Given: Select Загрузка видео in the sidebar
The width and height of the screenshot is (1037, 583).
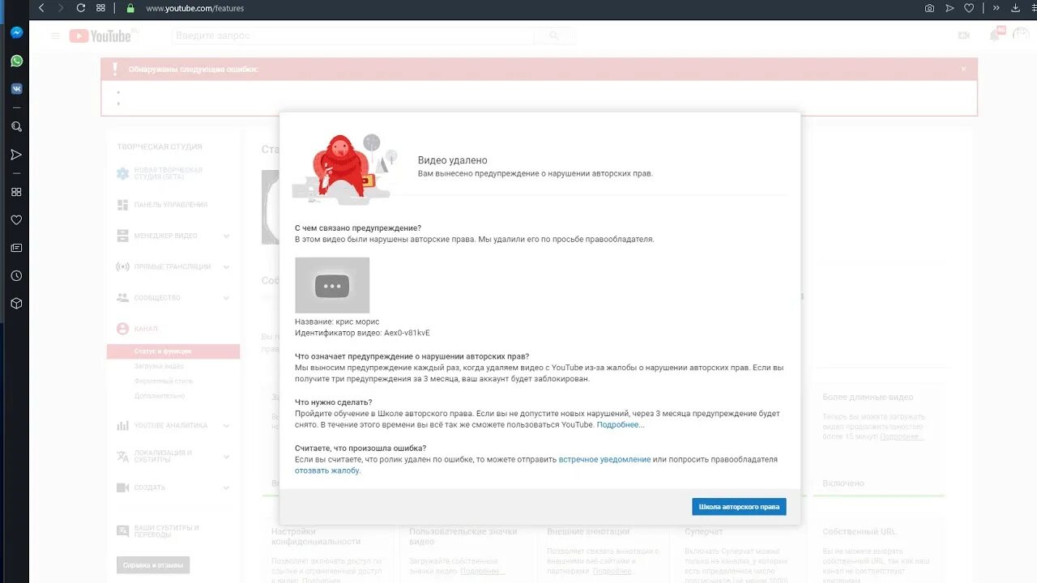Looking at the screenshot, I should [159, 366].
